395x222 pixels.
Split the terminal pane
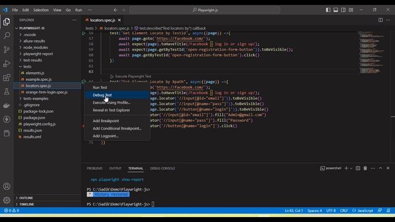(358, 168)
